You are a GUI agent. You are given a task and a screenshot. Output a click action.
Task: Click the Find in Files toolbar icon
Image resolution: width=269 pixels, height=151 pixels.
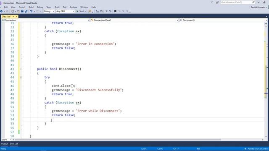pos(90,11)
